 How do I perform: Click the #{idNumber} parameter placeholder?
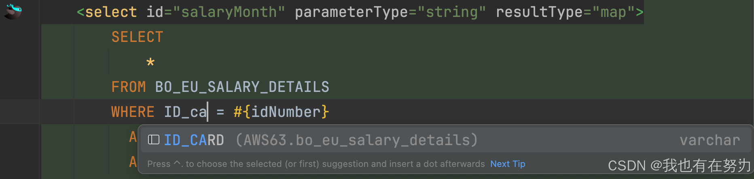[x=281, y=112]
